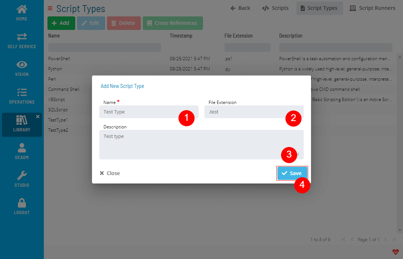Close the Library sidebar tab with X
Image resolution: width=403 pixels, height=259 pixels.
38,116
